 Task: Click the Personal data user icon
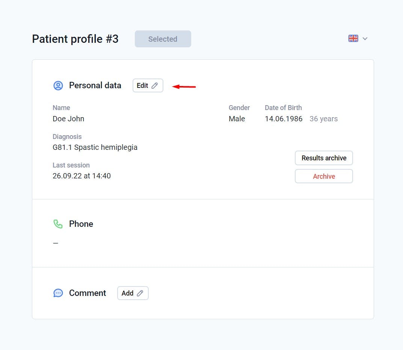pyautogui.click(x=58, y=86)
